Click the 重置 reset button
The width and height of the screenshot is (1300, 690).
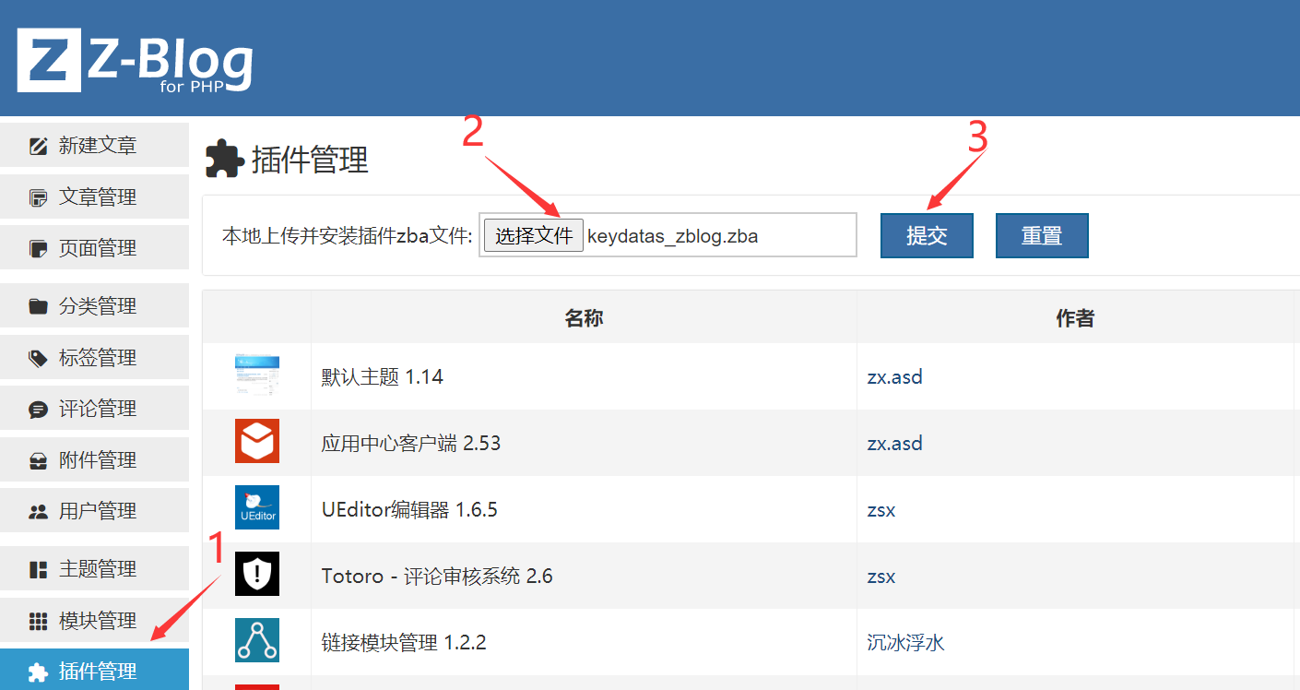(1042, 235)
